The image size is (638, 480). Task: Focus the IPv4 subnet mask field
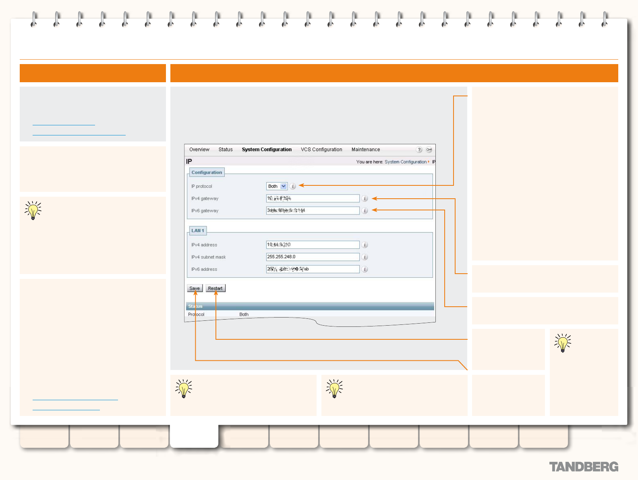pos(313,257)
